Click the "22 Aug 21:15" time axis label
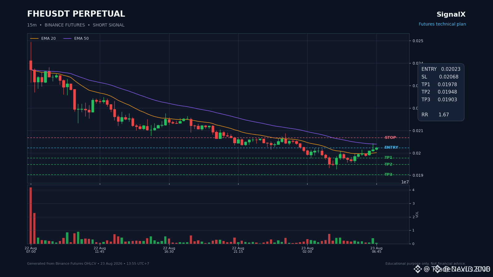This screenshot has width=493, height=277. 238,250
